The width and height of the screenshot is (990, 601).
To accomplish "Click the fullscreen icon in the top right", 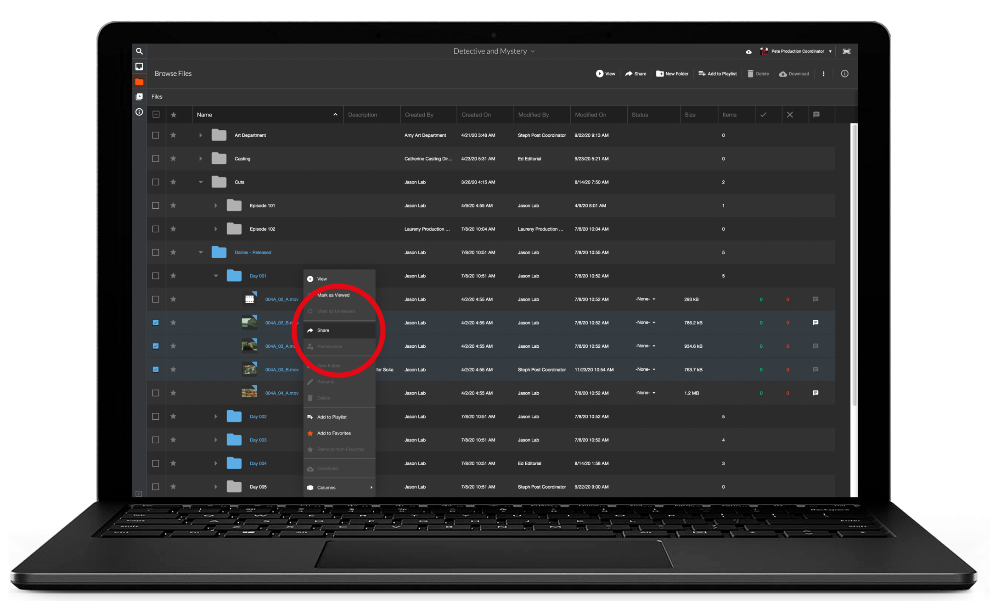I will [846, 51].
